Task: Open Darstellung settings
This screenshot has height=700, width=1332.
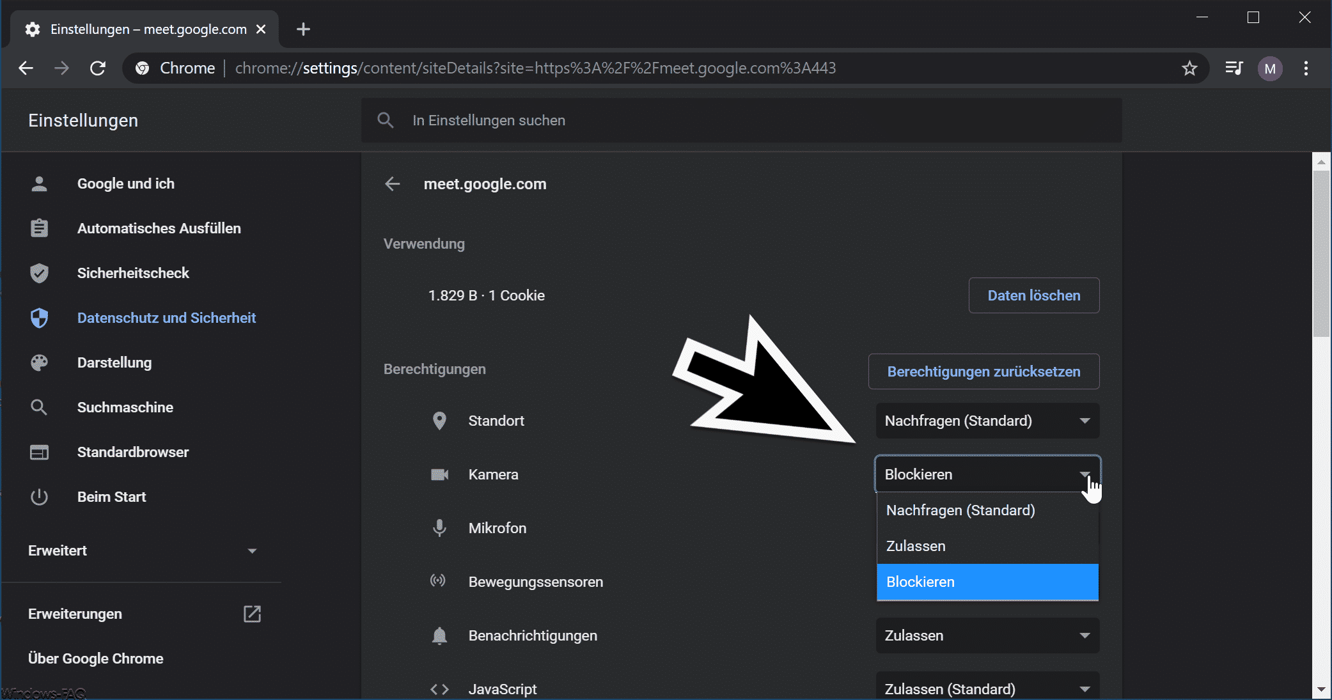Action: 114,362
